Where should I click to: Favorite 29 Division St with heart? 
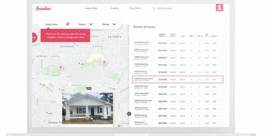220,123
